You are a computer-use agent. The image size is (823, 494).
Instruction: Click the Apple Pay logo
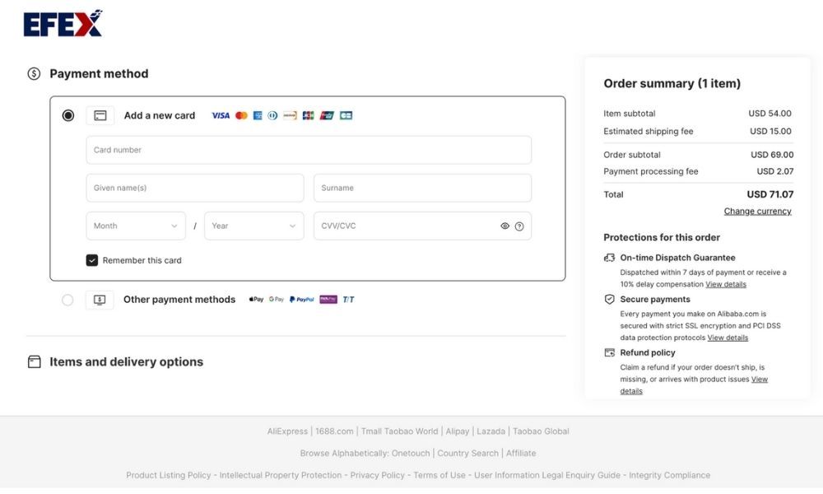256,299
